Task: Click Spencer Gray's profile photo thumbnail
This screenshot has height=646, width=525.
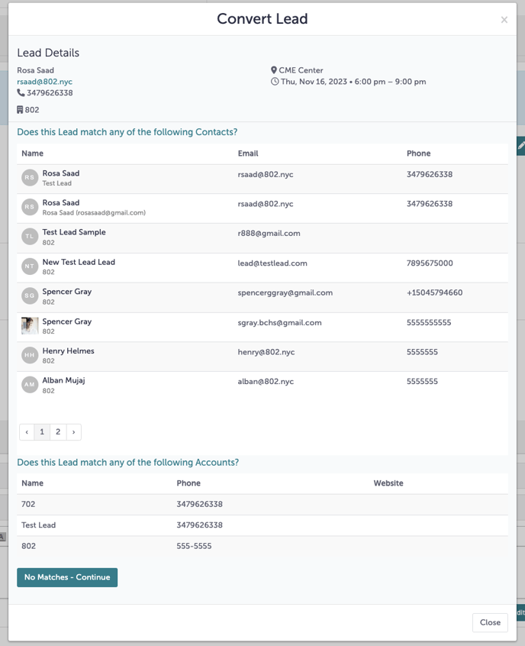Action: pos(30,326)
